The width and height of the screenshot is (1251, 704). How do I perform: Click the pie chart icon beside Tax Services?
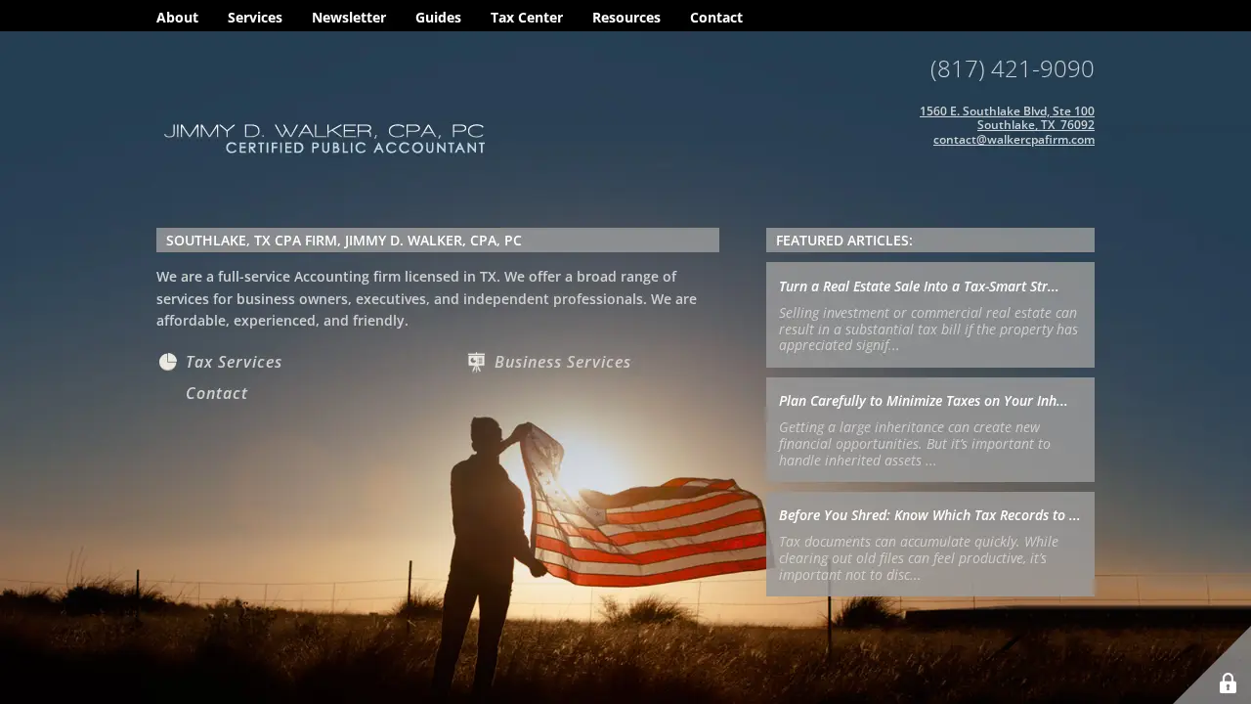[x=168, y=362]
